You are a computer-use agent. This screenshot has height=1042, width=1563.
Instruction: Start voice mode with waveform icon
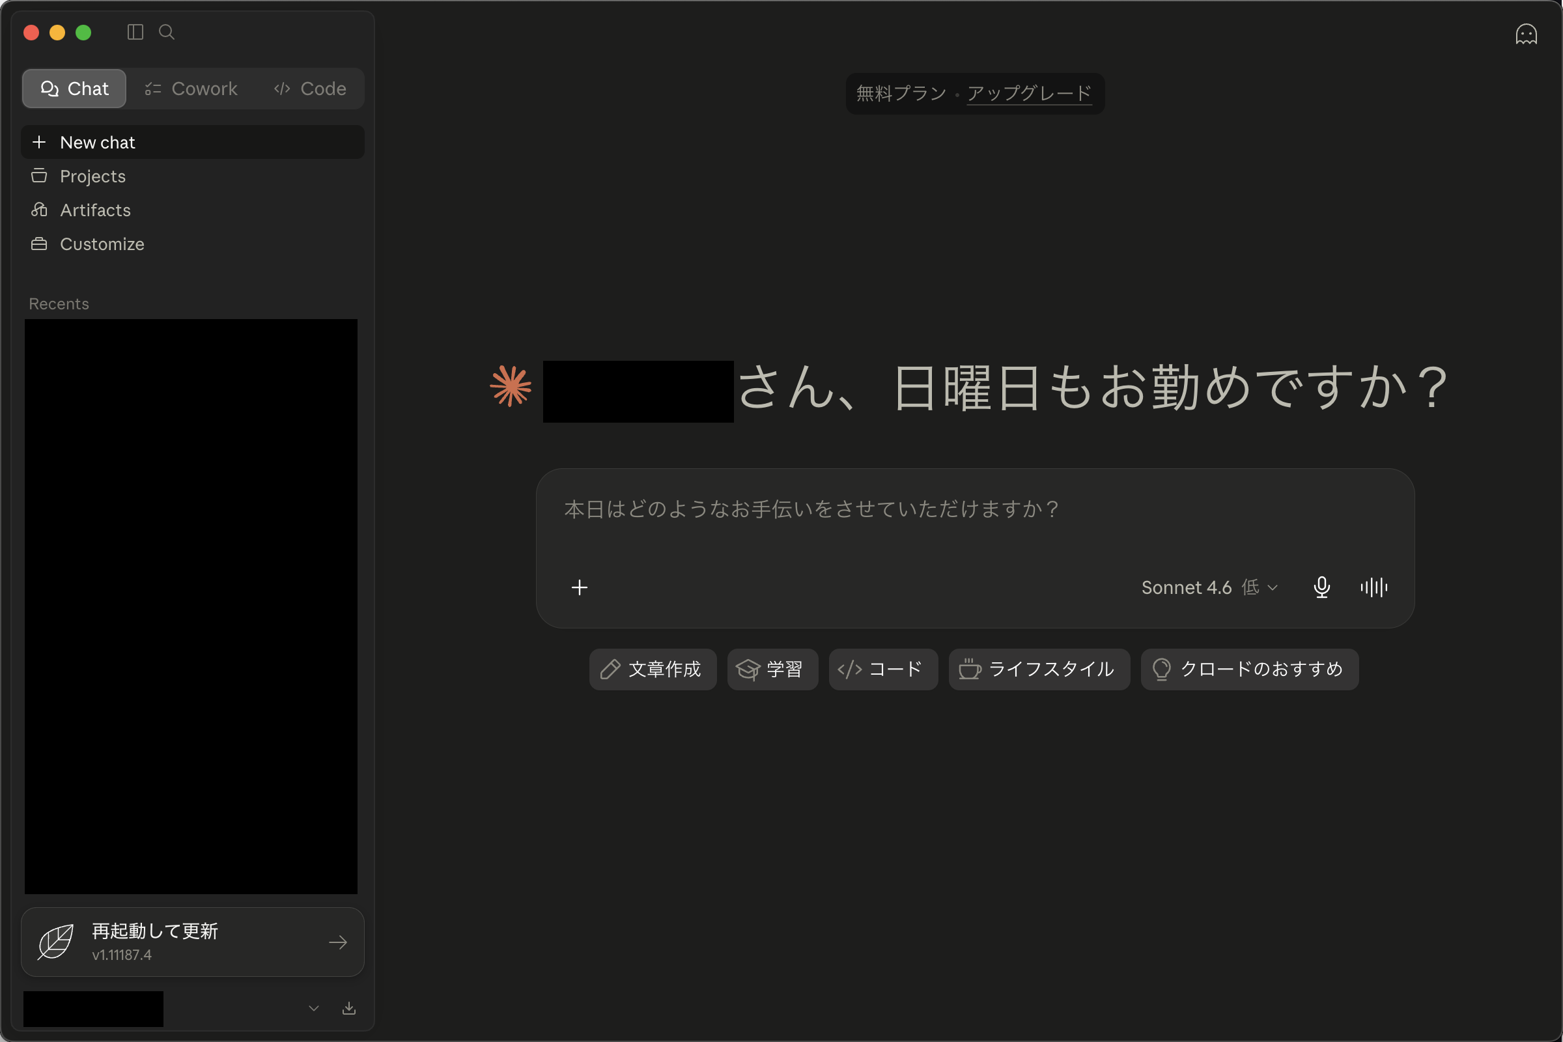tap(1373, 587)
